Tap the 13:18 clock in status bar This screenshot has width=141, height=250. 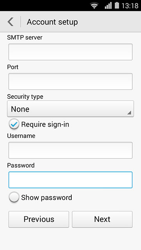[x=130, y=6]
